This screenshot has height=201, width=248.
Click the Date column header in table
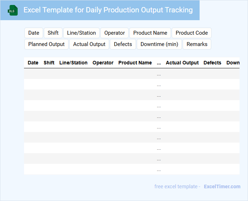[33, 63]
